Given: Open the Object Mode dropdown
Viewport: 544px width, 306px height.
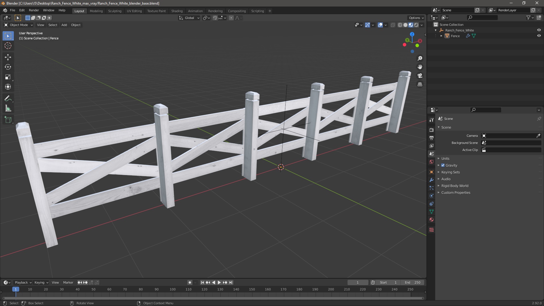Looking at the screenshot, I should [x=18, y=25].
